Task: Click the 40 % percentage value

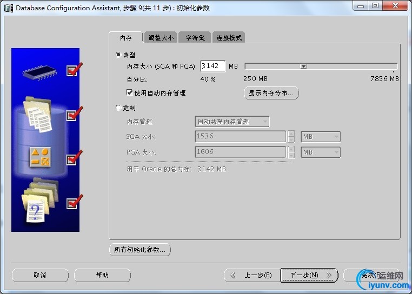Action: (208, 79)
